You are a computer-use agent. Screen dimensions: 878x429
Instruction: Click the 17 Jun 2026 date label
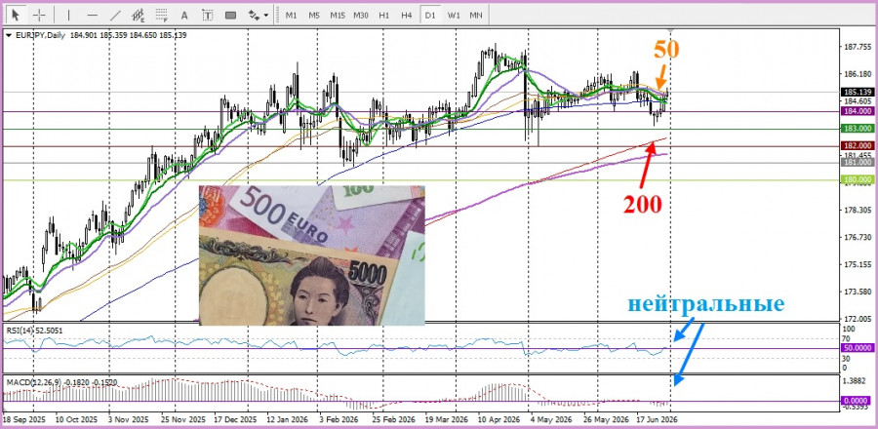coord(657,418)
